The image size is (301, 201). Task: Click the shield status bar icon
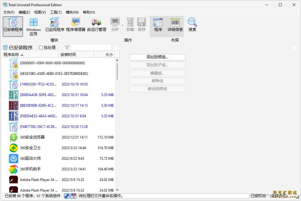click(73, 196)
